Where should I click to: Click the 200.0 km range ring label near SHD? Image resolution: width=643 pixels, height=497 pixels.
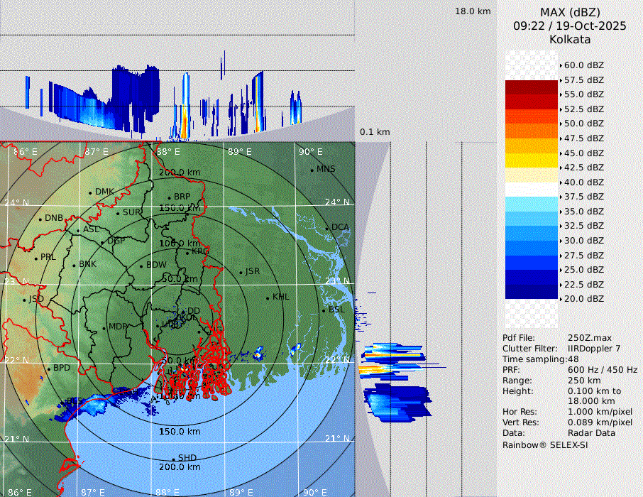180,467
